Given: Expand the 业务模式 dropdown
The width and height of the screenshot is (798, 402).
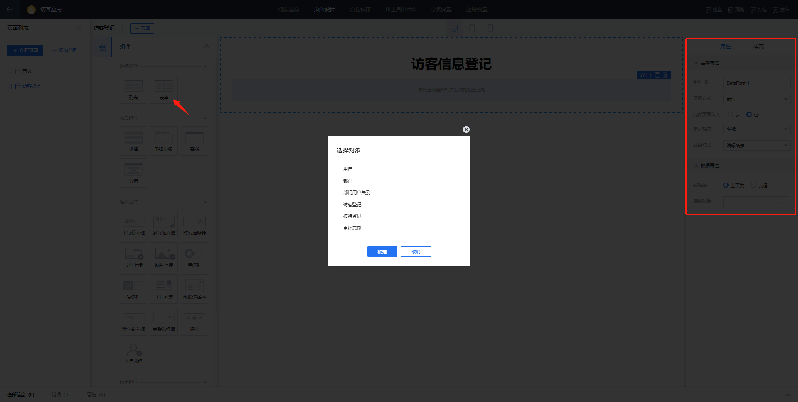Looking at the screenshot, I should [x=756, y=146].
